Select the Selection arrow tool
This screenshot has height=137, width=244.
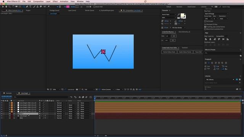[x=3, y=7]
